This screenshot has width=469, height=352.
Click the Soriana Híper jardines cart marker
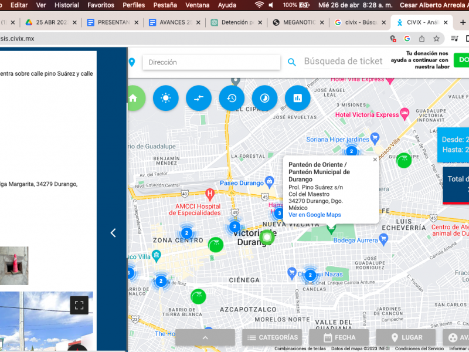375,138
